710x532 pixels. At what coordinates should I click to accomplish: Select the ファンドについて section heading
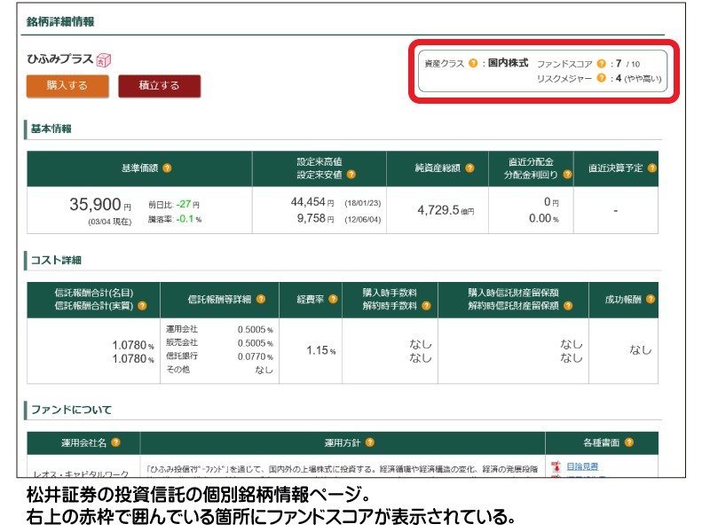point(71,410)
